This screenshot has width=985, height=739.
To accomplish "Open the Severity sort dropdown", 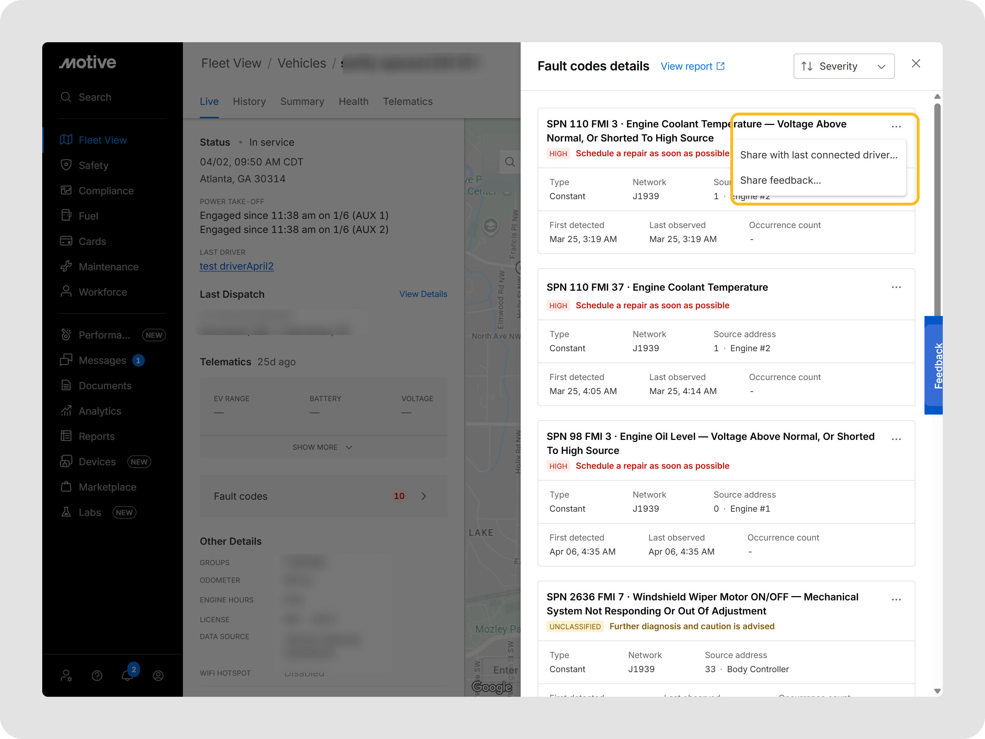I will coord(844,67).
